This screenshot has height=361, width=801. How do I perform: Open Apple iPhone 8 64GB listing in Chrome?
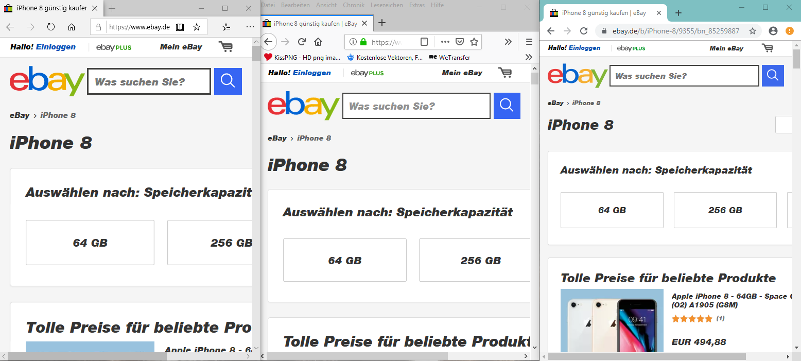[732, 300]
